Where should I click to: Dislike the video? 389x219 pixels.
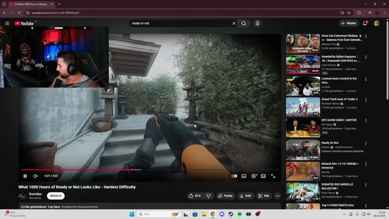(x=208, y=196)
